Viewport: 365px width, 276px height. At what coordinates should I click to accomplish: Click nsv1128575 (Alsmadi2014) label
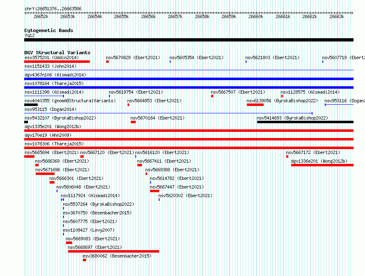pyautogui.click(x=310, y=92)
